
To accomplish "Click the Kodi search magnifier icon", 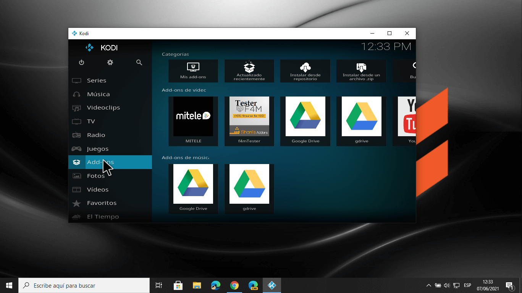I will [139, 63].
